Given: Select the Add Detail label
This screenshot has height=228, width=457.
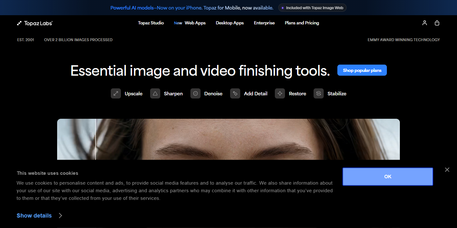Looking at the screenshot, I should click(256, 93).
